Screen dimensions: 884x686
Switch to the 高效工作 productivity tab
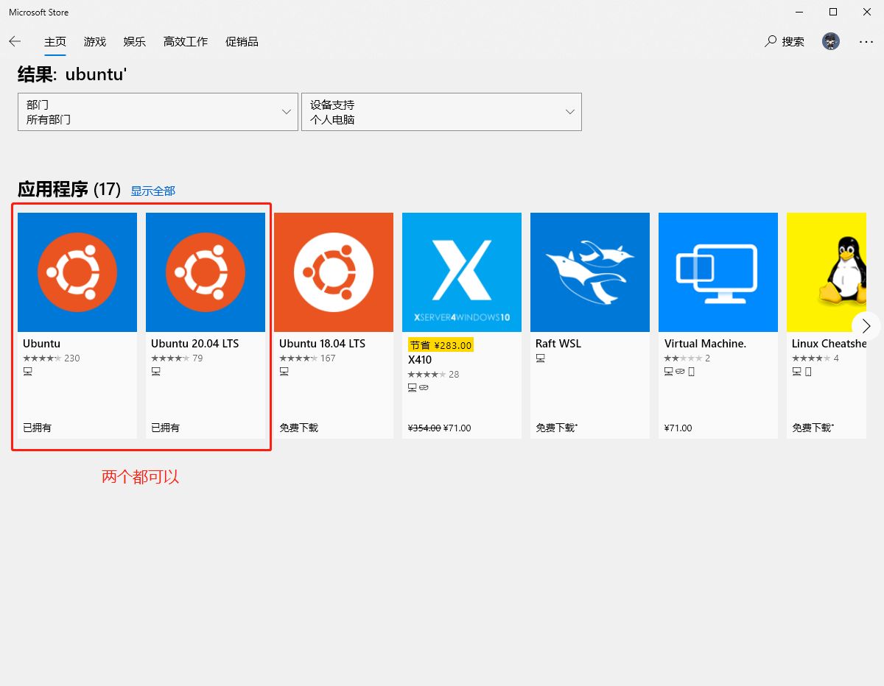pyautogui.click(x=185, y=42)
